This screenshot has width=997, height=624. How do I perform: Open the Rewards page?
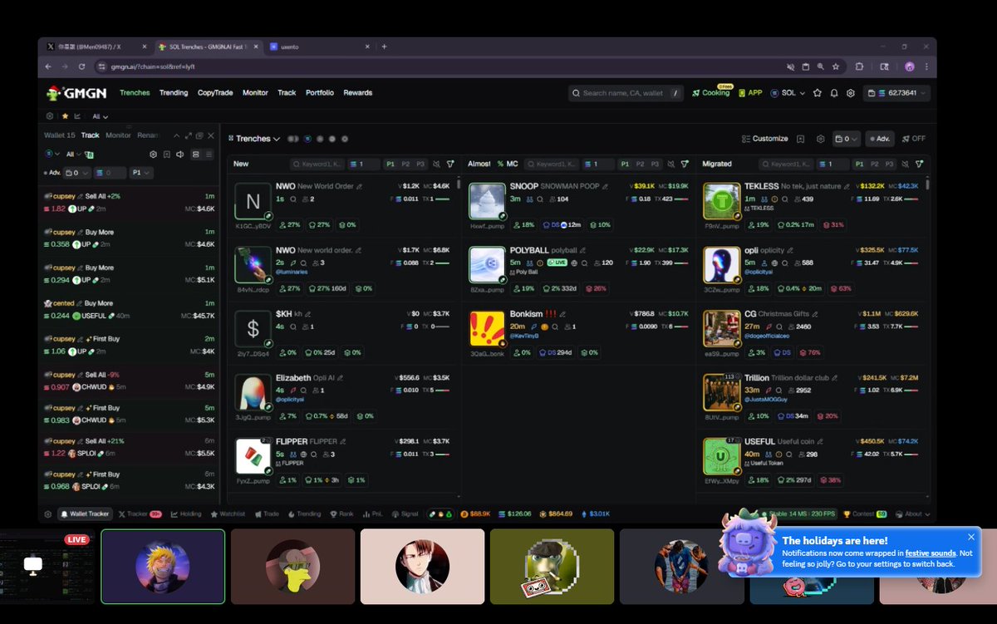(358, 93)
